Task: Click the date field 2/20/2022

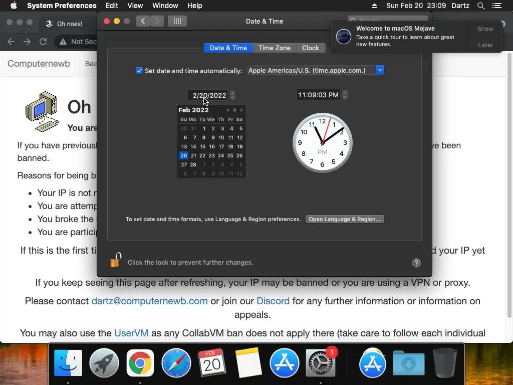Action: [x=209, y=95]
